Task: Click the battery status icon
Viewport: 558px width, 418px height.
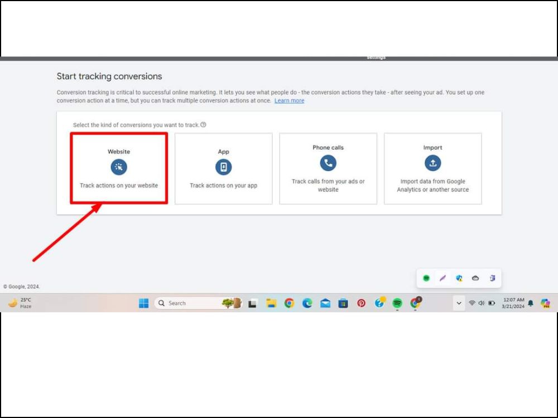Action: tap(492, 303)
